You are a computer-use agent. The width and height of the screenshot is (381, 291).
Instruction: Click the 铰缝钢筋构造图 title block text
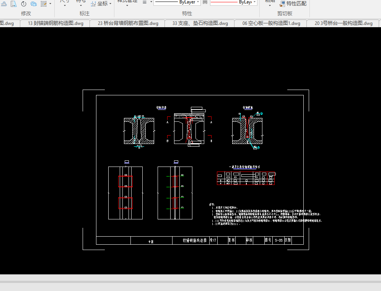[194, 240]
